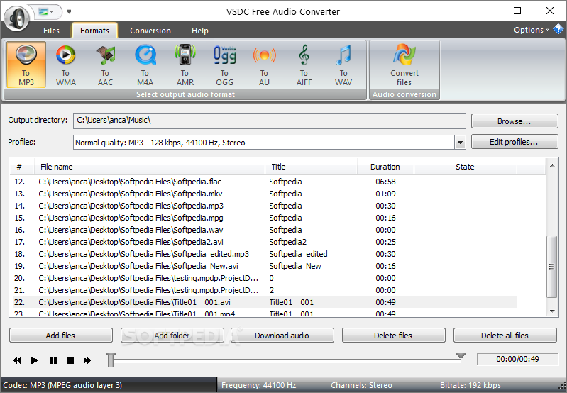
Task: Open the Files ribbon tab
Action: [x=51, y=31]
